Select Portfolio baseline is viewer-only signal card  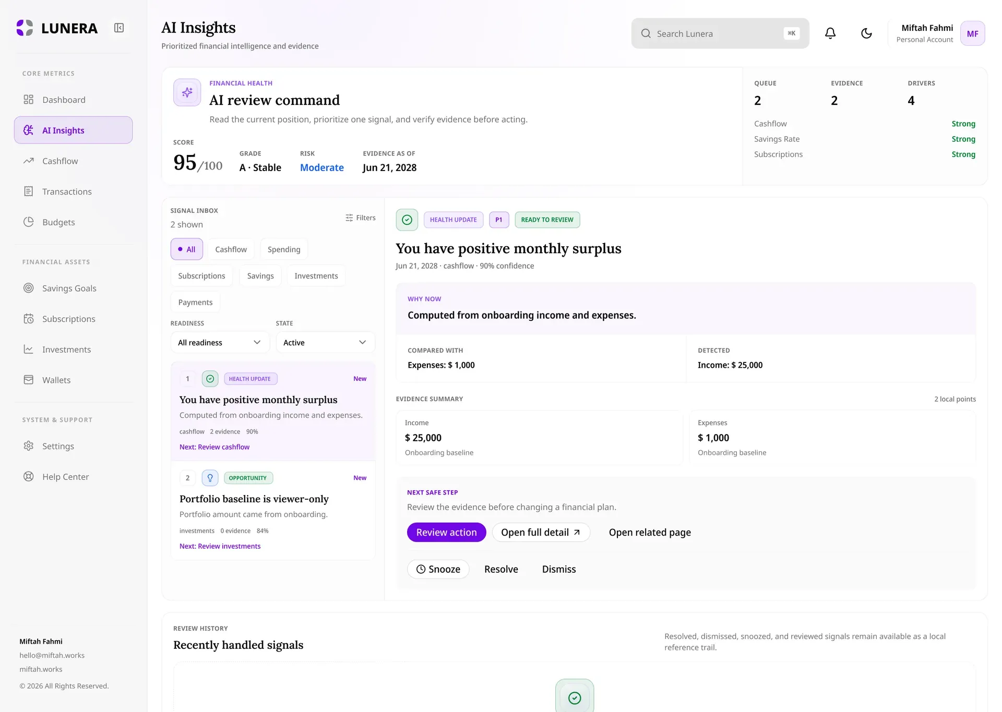(273, 511)
